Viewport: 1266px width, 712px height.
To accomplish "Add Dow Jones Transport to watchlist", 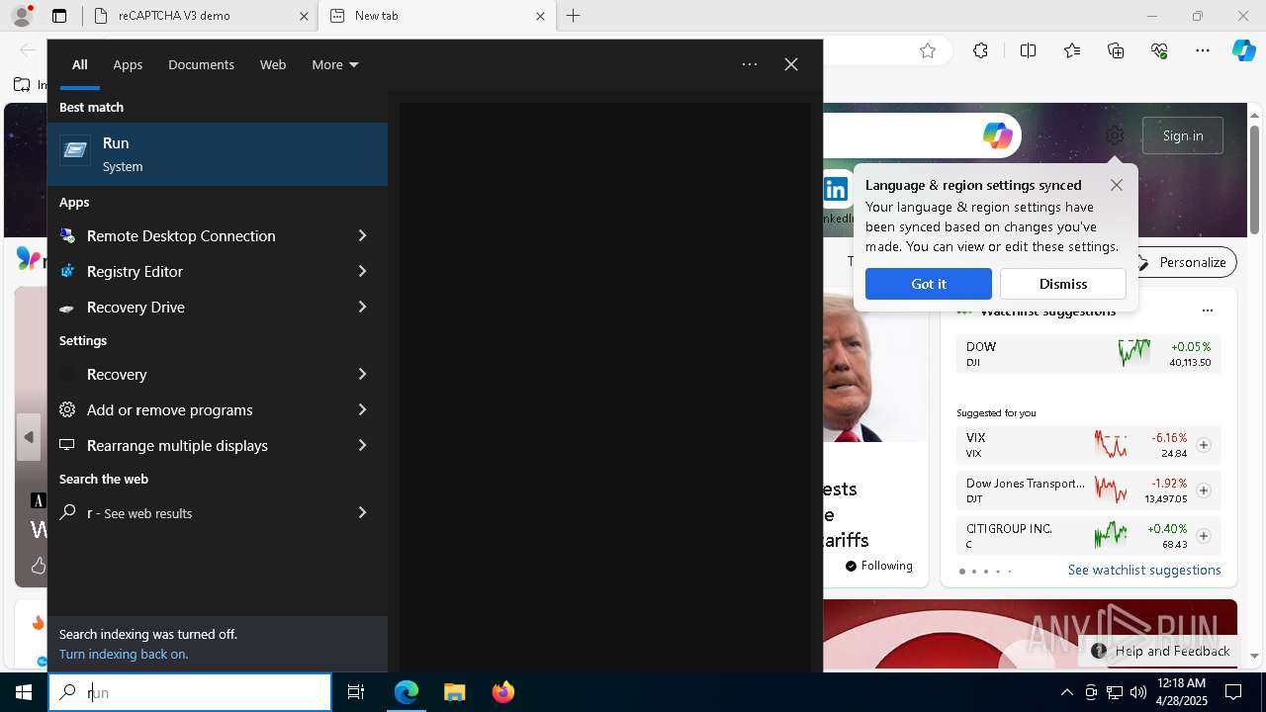I will click(x=1204, y=490).
